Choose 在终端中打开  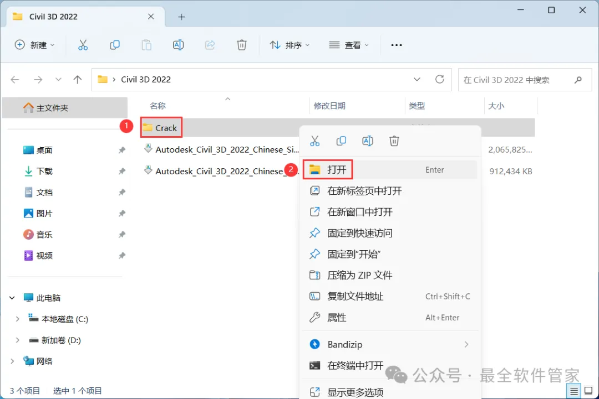pos(390,365)
